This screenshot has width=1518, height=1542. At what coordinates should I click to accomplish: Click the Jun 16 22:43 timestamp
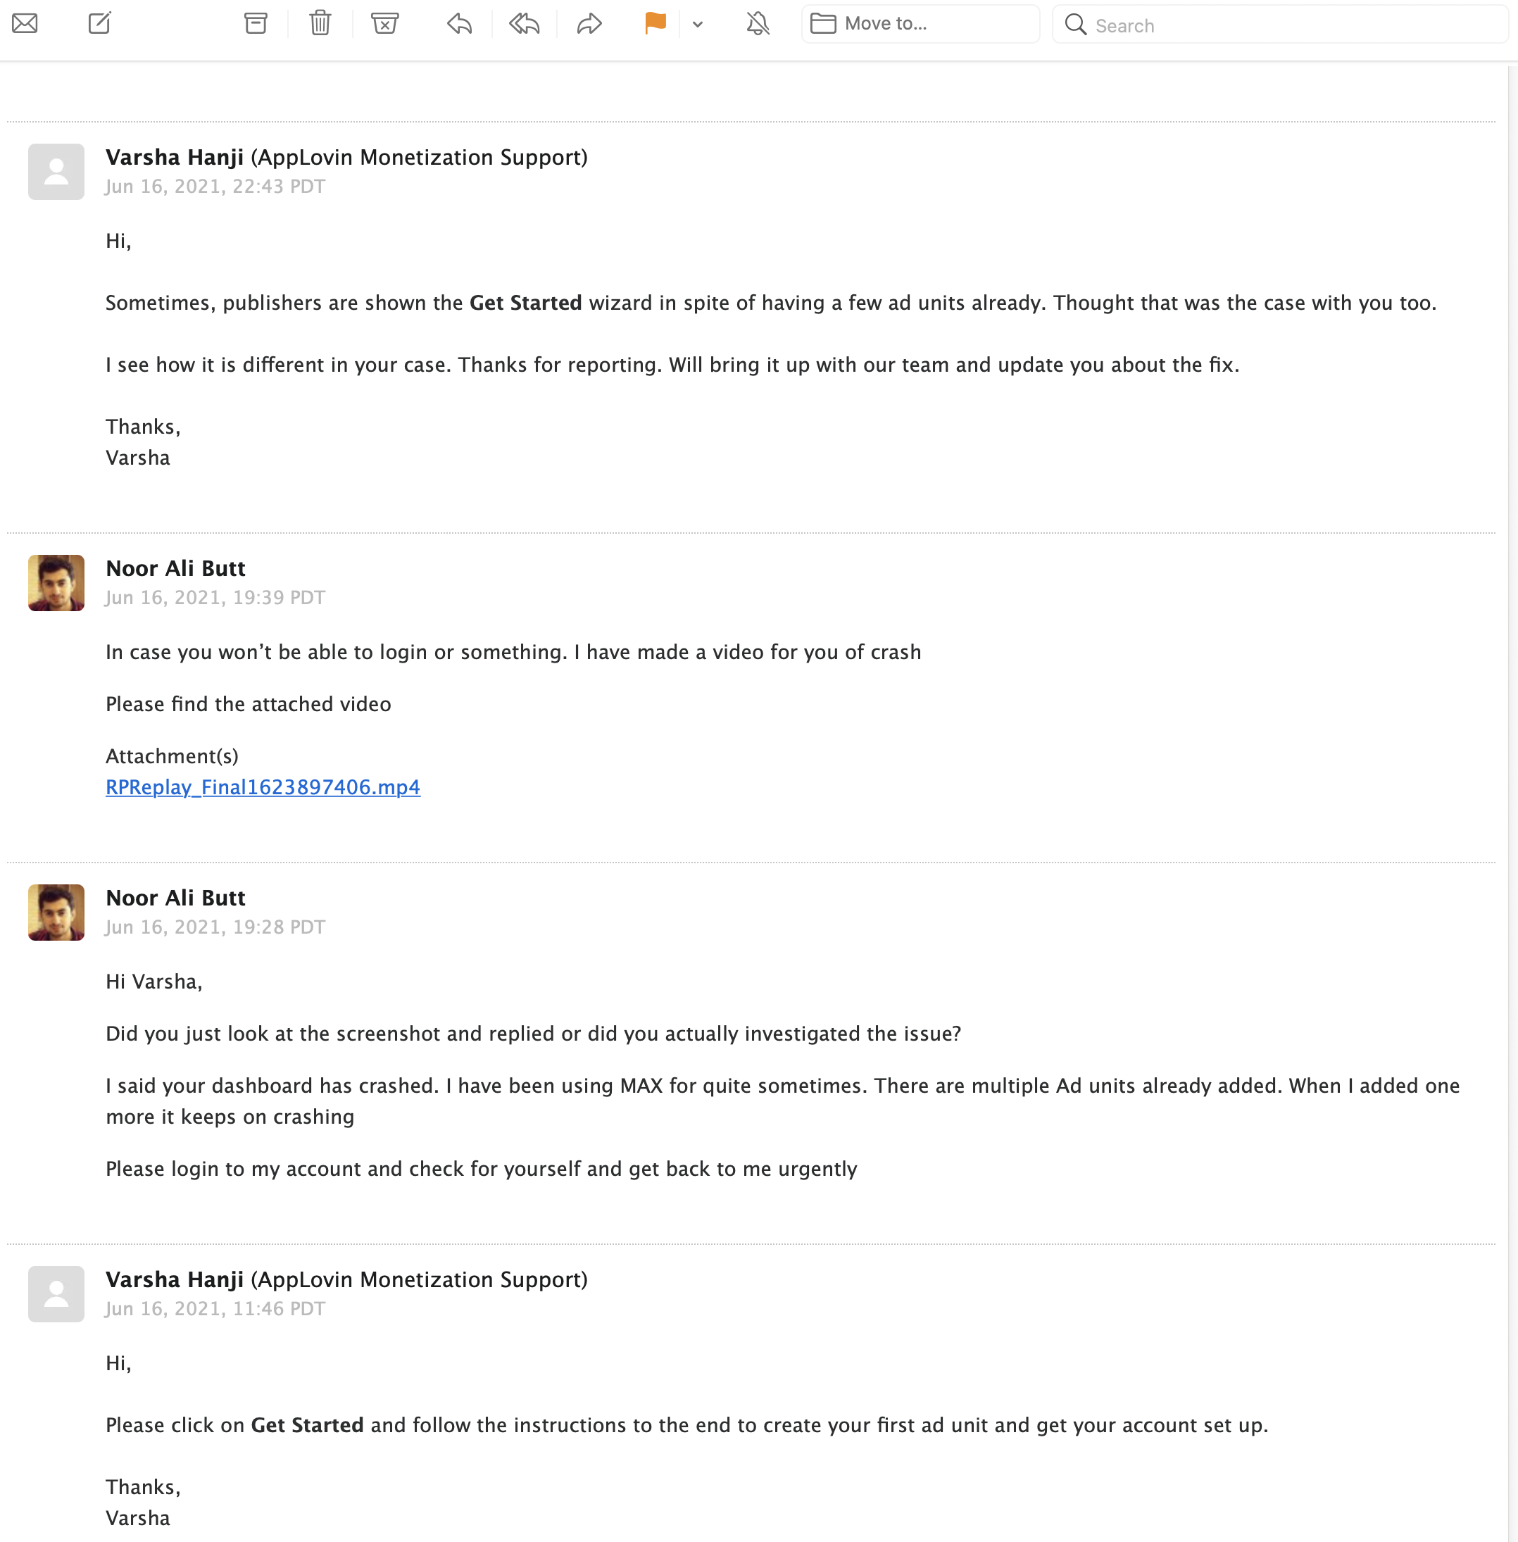215,186
